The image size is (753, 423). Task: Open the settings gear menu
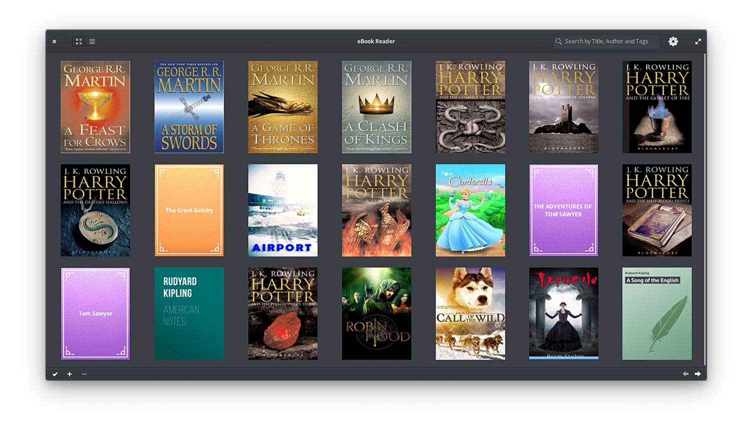coord(673,41)
